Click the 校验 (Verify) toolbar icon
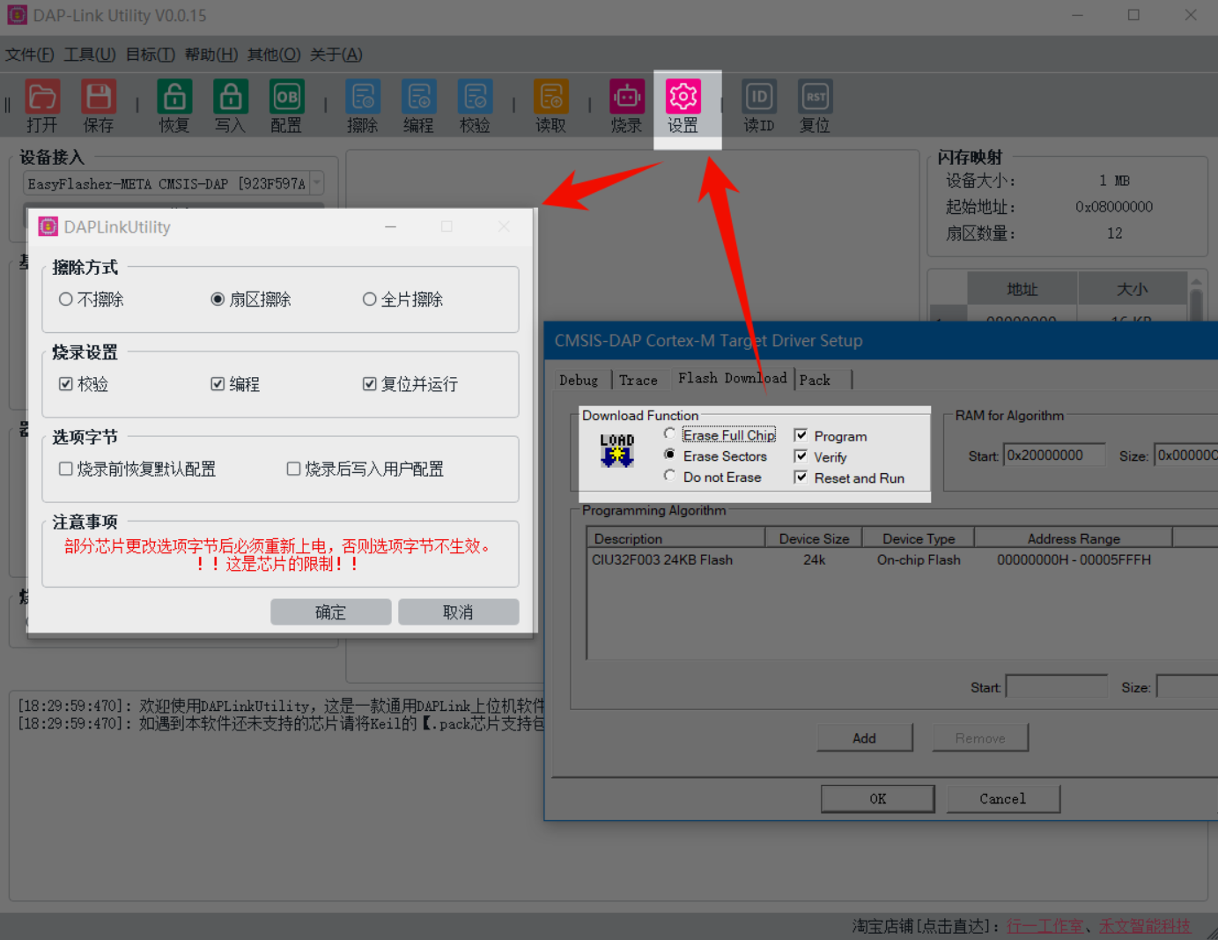1218x940 pixels. 475,97
